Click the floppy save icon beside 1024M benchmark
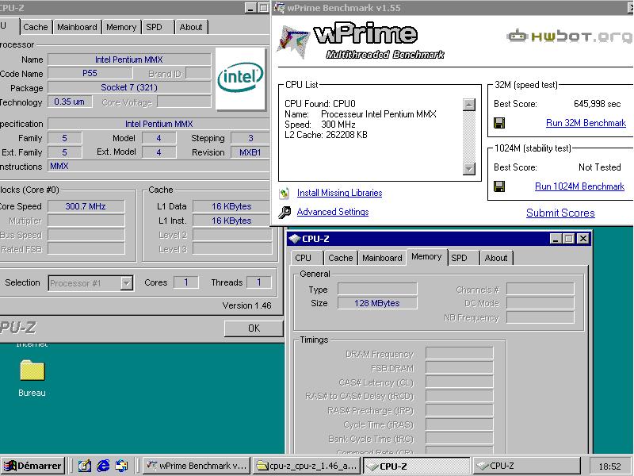The height and width of the screenshot is (476, 634). click(x=499, y=186)
